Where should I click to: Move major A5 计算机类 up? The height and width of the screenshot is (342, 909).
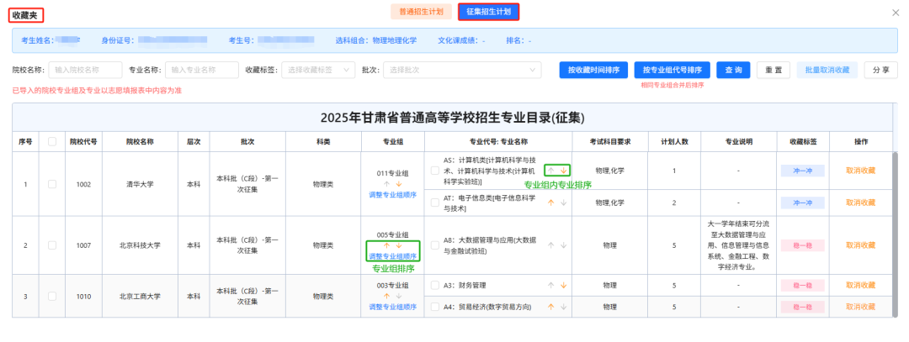[x=551, y=170]
